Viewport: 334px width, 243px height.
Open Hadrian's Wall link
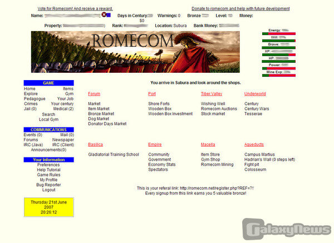[x=269, y=160]
